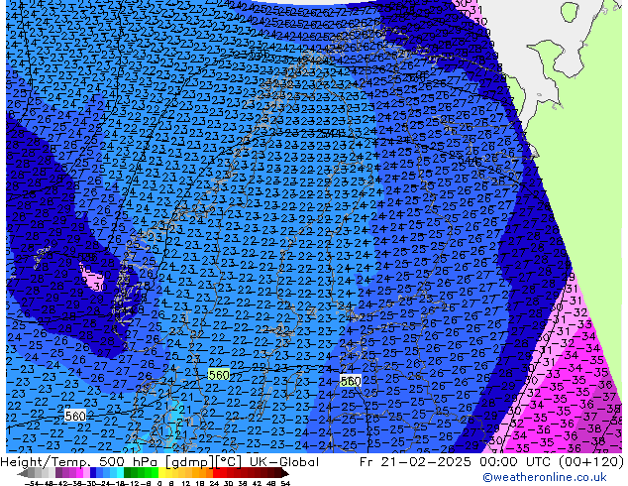Click the '-54' legend scale value

pyautogui.click(x=32, y=484)
